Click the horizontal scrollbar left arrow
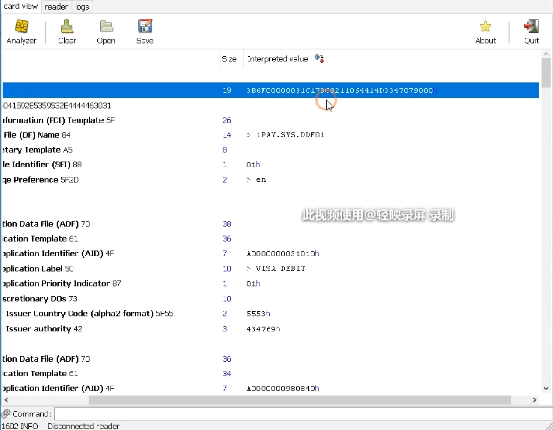This screenshot has width=553, height=430. [x=6, y=400]
